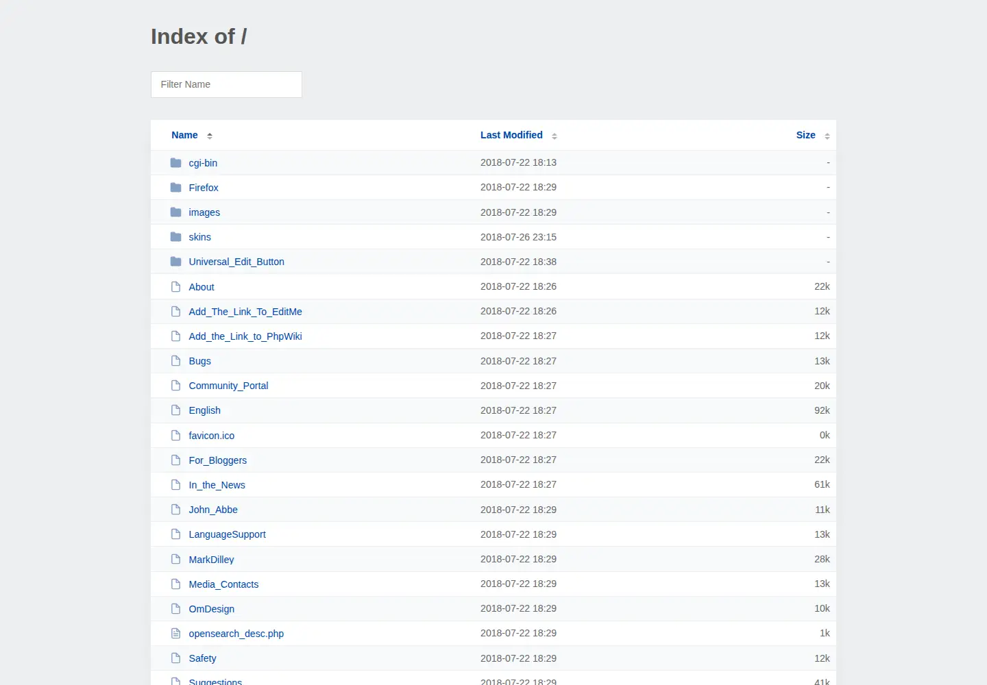Click the 61k size of In_the_News
Image resolution: width=987 pixels, height=685 pixels.
[822, 484]
